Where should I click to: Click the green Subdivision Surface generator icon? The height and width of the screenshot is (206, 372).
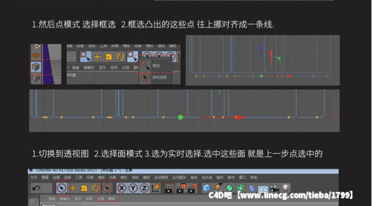click(229, 188)
